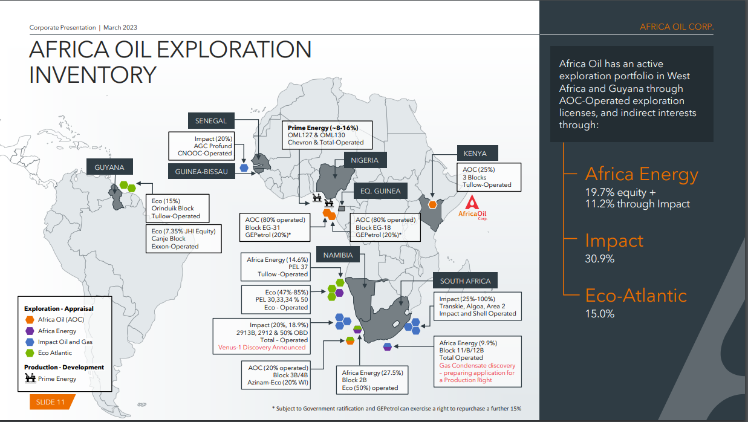The image size is (748, 422).
Task: Click the 'AOC (25%) 3 Blocks' Kenya box
Action: tap(489, 177)
